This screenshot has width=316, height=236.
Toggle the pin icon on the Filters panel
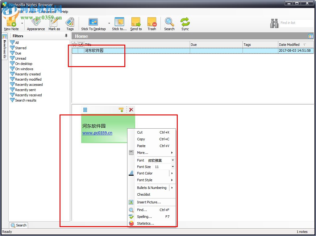click(x=66, y=36)
